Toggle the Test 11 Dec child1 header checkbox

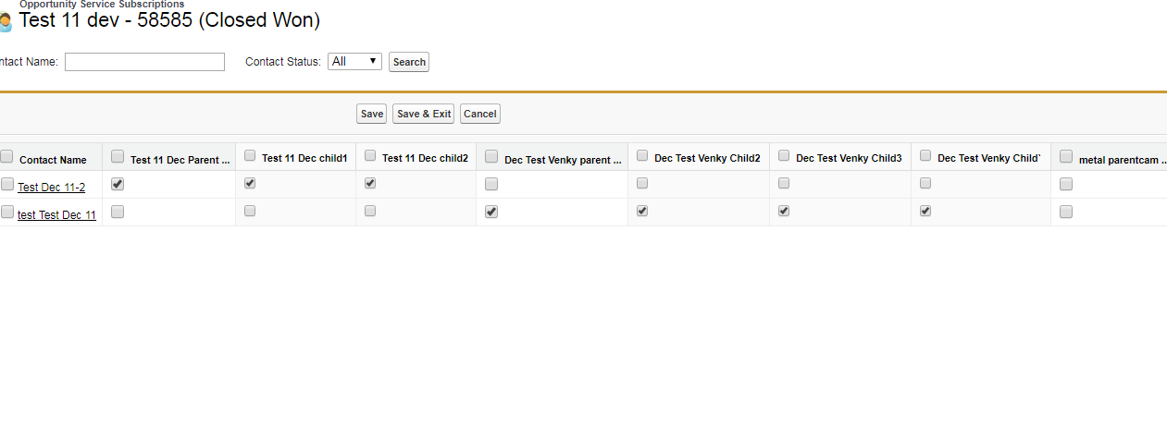click(x=250, y=156)
